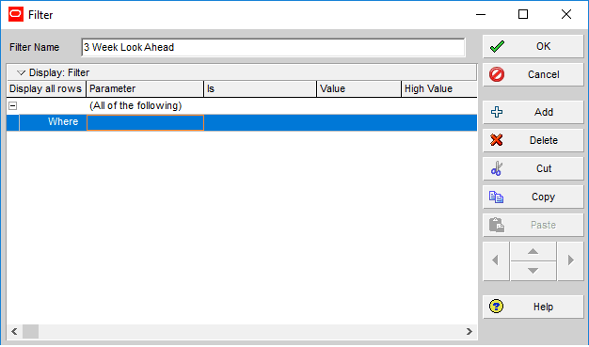Cut the selected filter row

pyautogui.click(x=533, y=168)
